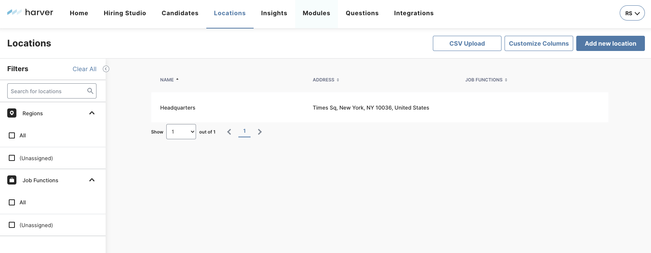Check the All box under Regions
This screenshot has height=253, width=651.
[12, 135]
